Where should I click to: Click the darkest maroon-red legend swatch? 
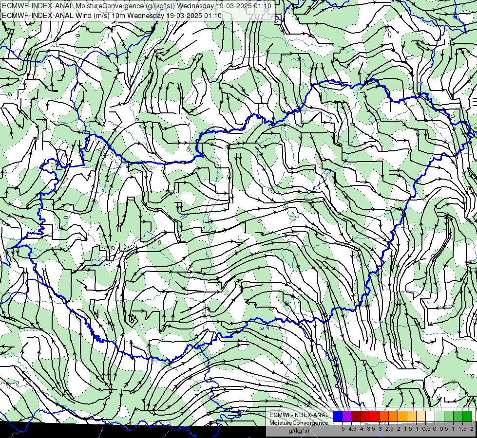pos(356,416)
